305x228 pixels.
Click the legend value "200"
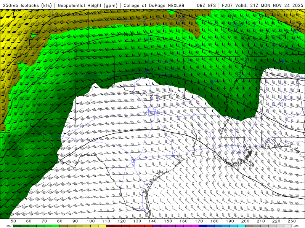coord(245,221)
